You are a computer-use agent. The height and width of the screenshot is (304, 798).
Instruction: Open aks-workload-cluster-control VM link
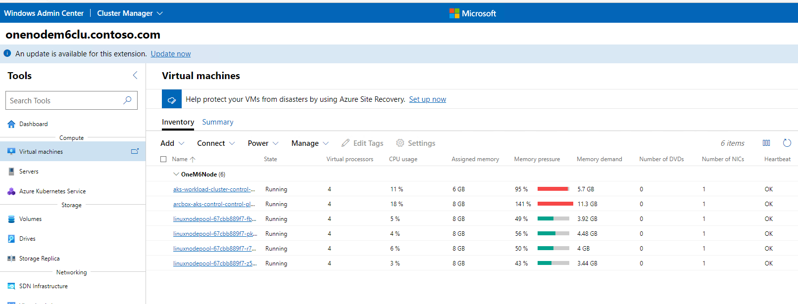(x=214, y=189)
